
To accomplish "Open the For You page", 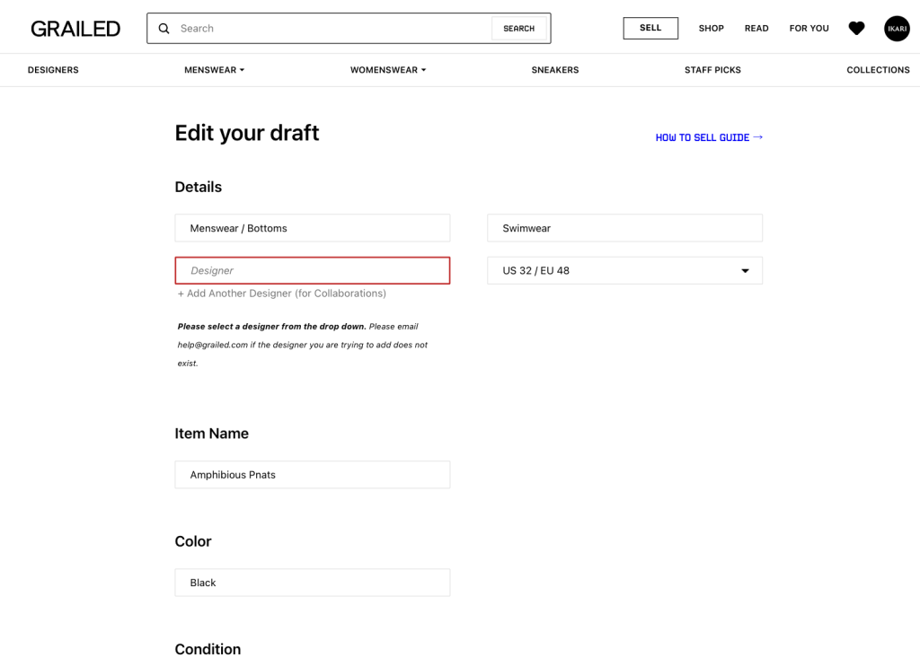I will pyautogui.click(x=809, y=29).
